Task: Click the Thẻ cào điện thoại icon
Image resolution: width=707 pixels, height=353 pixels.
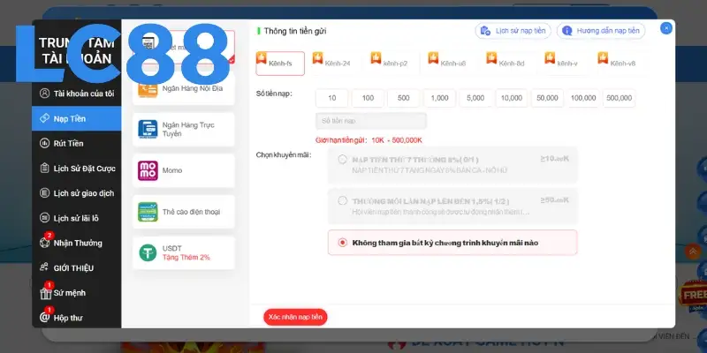Action: coord(147,211)
